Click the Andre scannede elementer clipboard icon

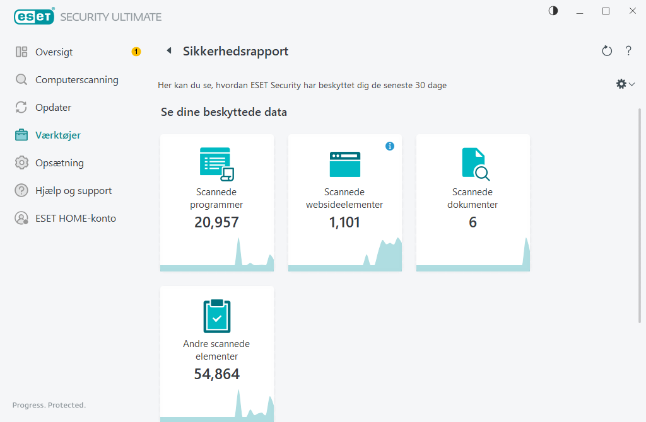tap(217, 316)
